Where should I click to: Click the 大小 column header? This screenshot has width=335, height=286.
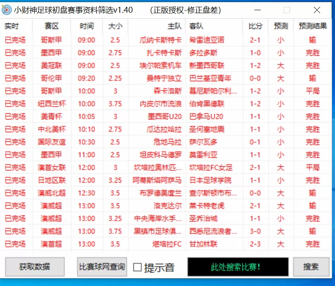click(x=115, y=26)
